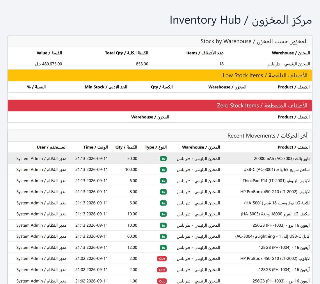Click the Inventory Hub page title
This screenshot has width=320, height=284.
[x=241, y=20]
